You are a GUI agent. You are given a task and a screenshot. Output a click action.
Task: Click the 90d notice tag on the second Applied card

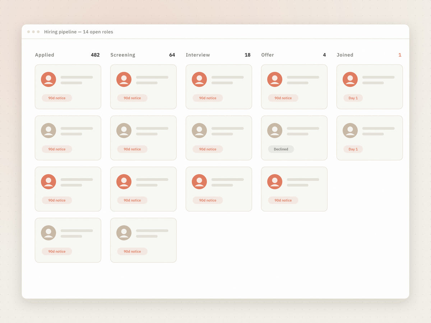tap(57, 149)
